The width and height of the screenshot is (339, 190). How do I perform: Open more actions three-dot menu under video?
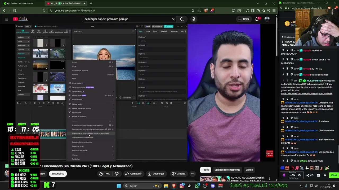click(193, 174)
